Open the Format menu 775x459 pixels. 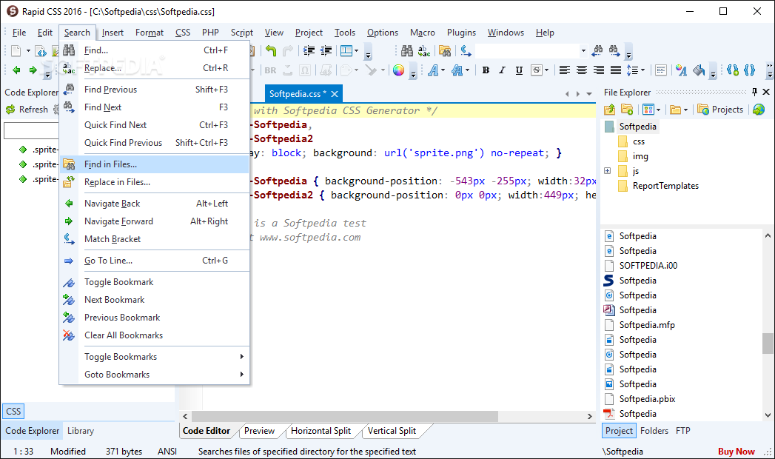click(x=150, y=33)
